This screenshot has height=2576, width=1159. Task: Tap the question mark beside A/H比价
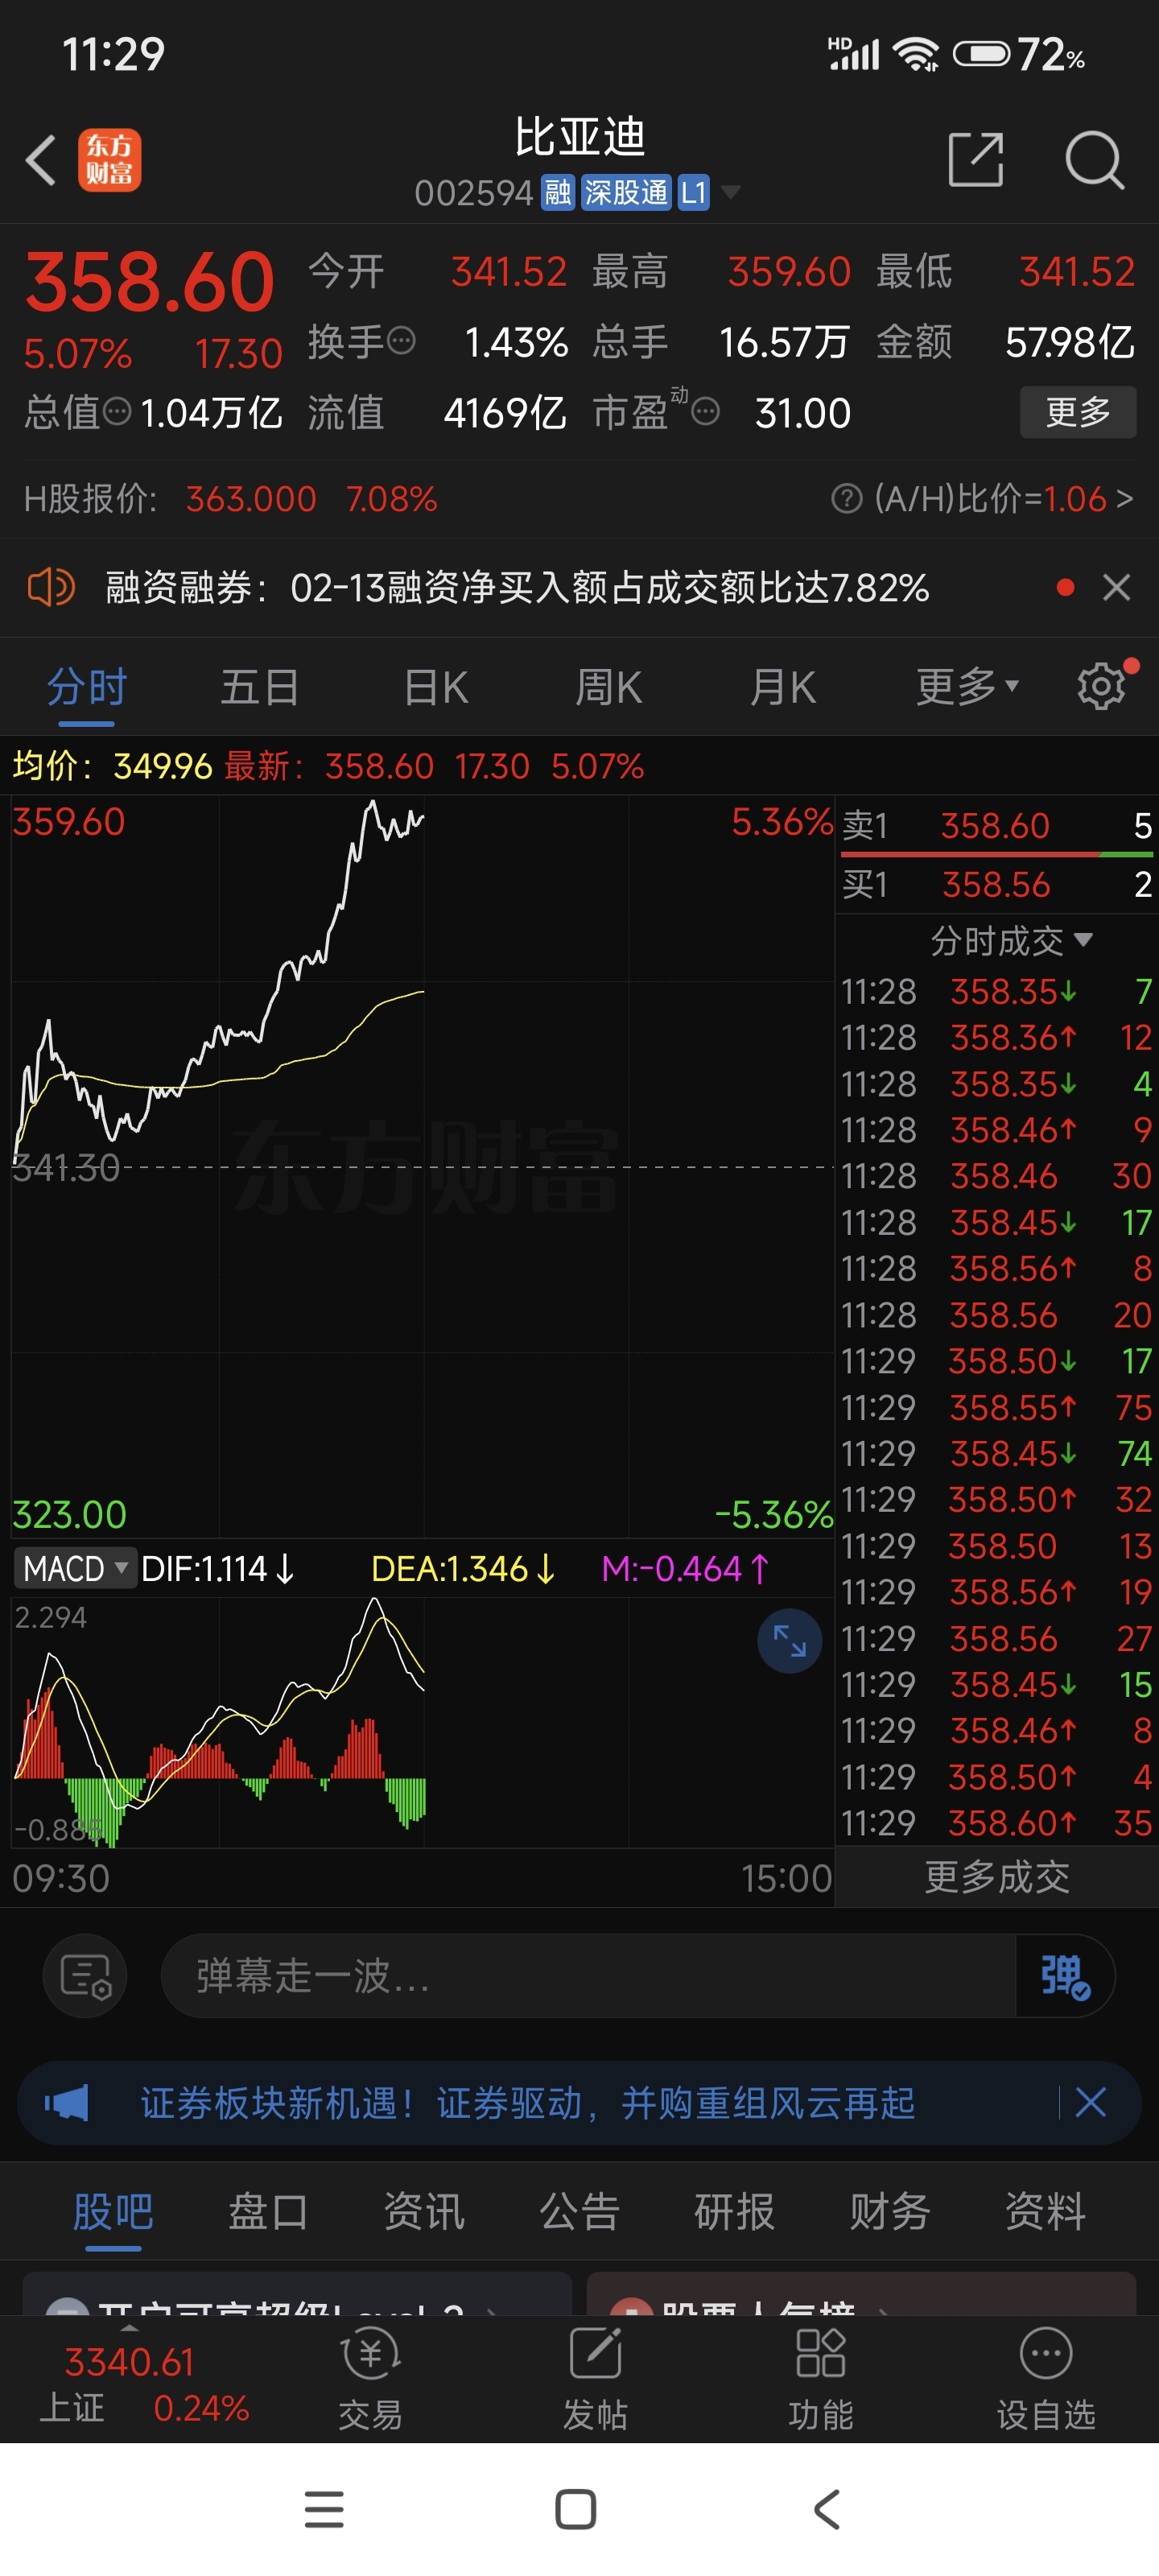(846, 498)
